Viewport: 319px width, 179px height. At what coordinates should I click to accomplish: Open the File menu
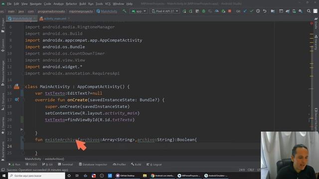click(x=9, y=4)
